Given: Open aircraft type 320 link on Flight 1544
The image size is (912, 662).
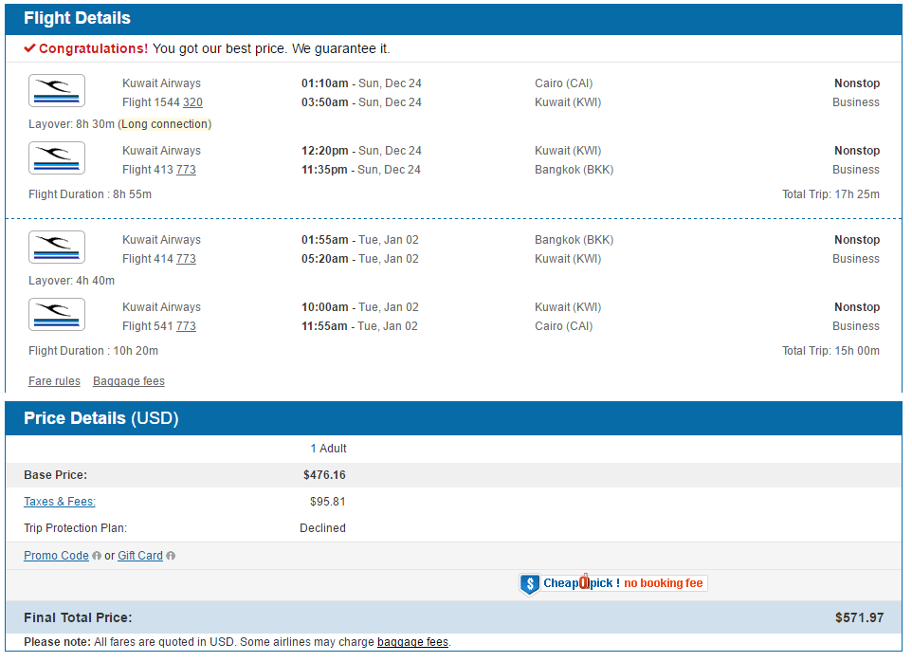Looking at the screenshot, I should click(192, 102).
